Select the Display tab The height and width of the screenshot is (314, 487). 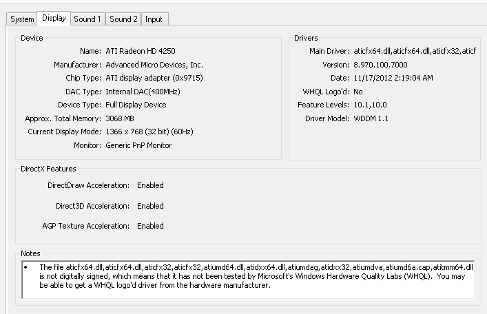(x=54, y=19)
